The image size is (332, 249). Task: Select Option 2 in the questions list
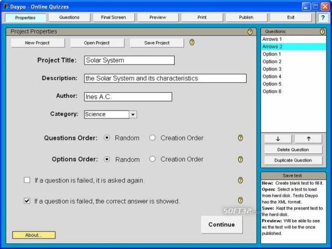294,61
